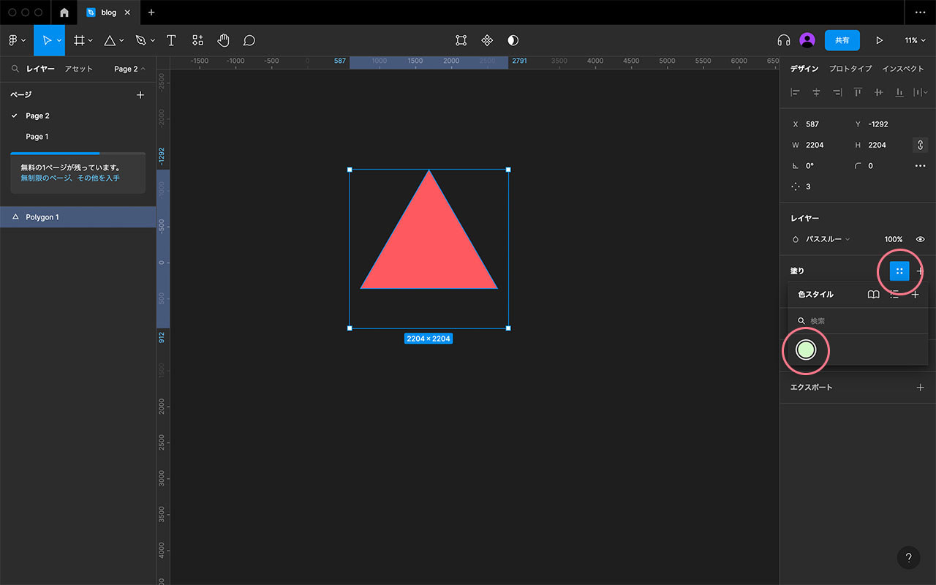The height and width of the screenshot is (585, 936).
Task: Toggle constrain proportions link icon
Action: click(x=920, y=145)
